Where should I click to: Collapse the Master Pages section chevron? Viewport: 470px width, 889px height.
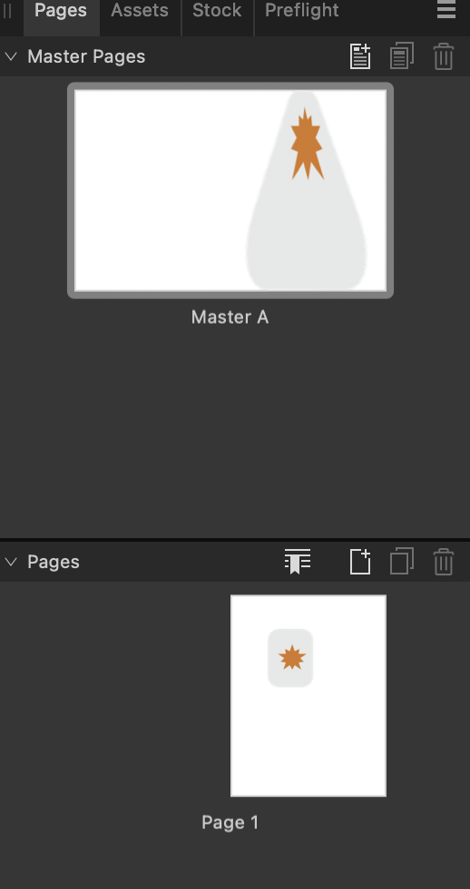tap(11, 56)
